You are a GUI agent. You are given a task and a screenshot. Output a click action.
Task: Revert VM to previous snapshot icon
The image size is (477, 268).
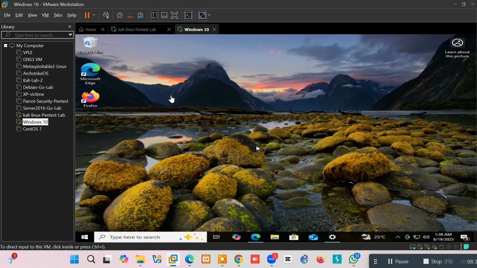point(130,15)
